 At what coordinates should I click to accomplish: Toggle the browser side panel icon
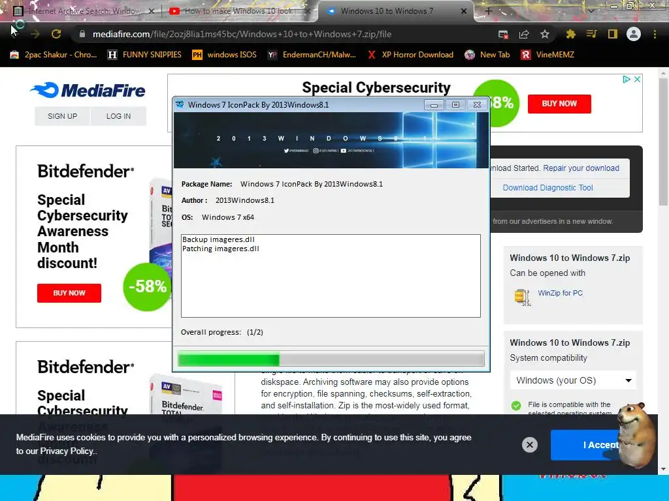613,34
